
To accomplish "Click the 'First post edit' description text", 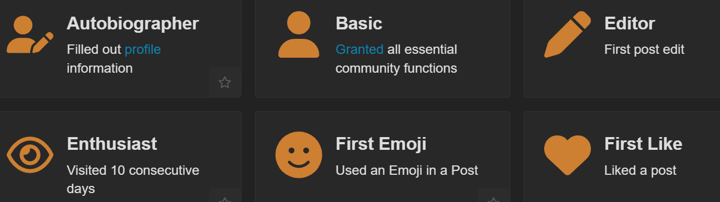I will coord(644,49).
